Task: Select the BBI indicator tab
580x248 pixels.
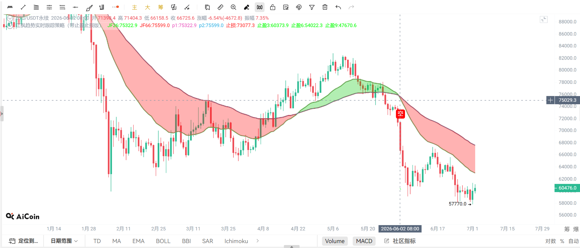Action: pyautogui.click(x=186, y=241)
